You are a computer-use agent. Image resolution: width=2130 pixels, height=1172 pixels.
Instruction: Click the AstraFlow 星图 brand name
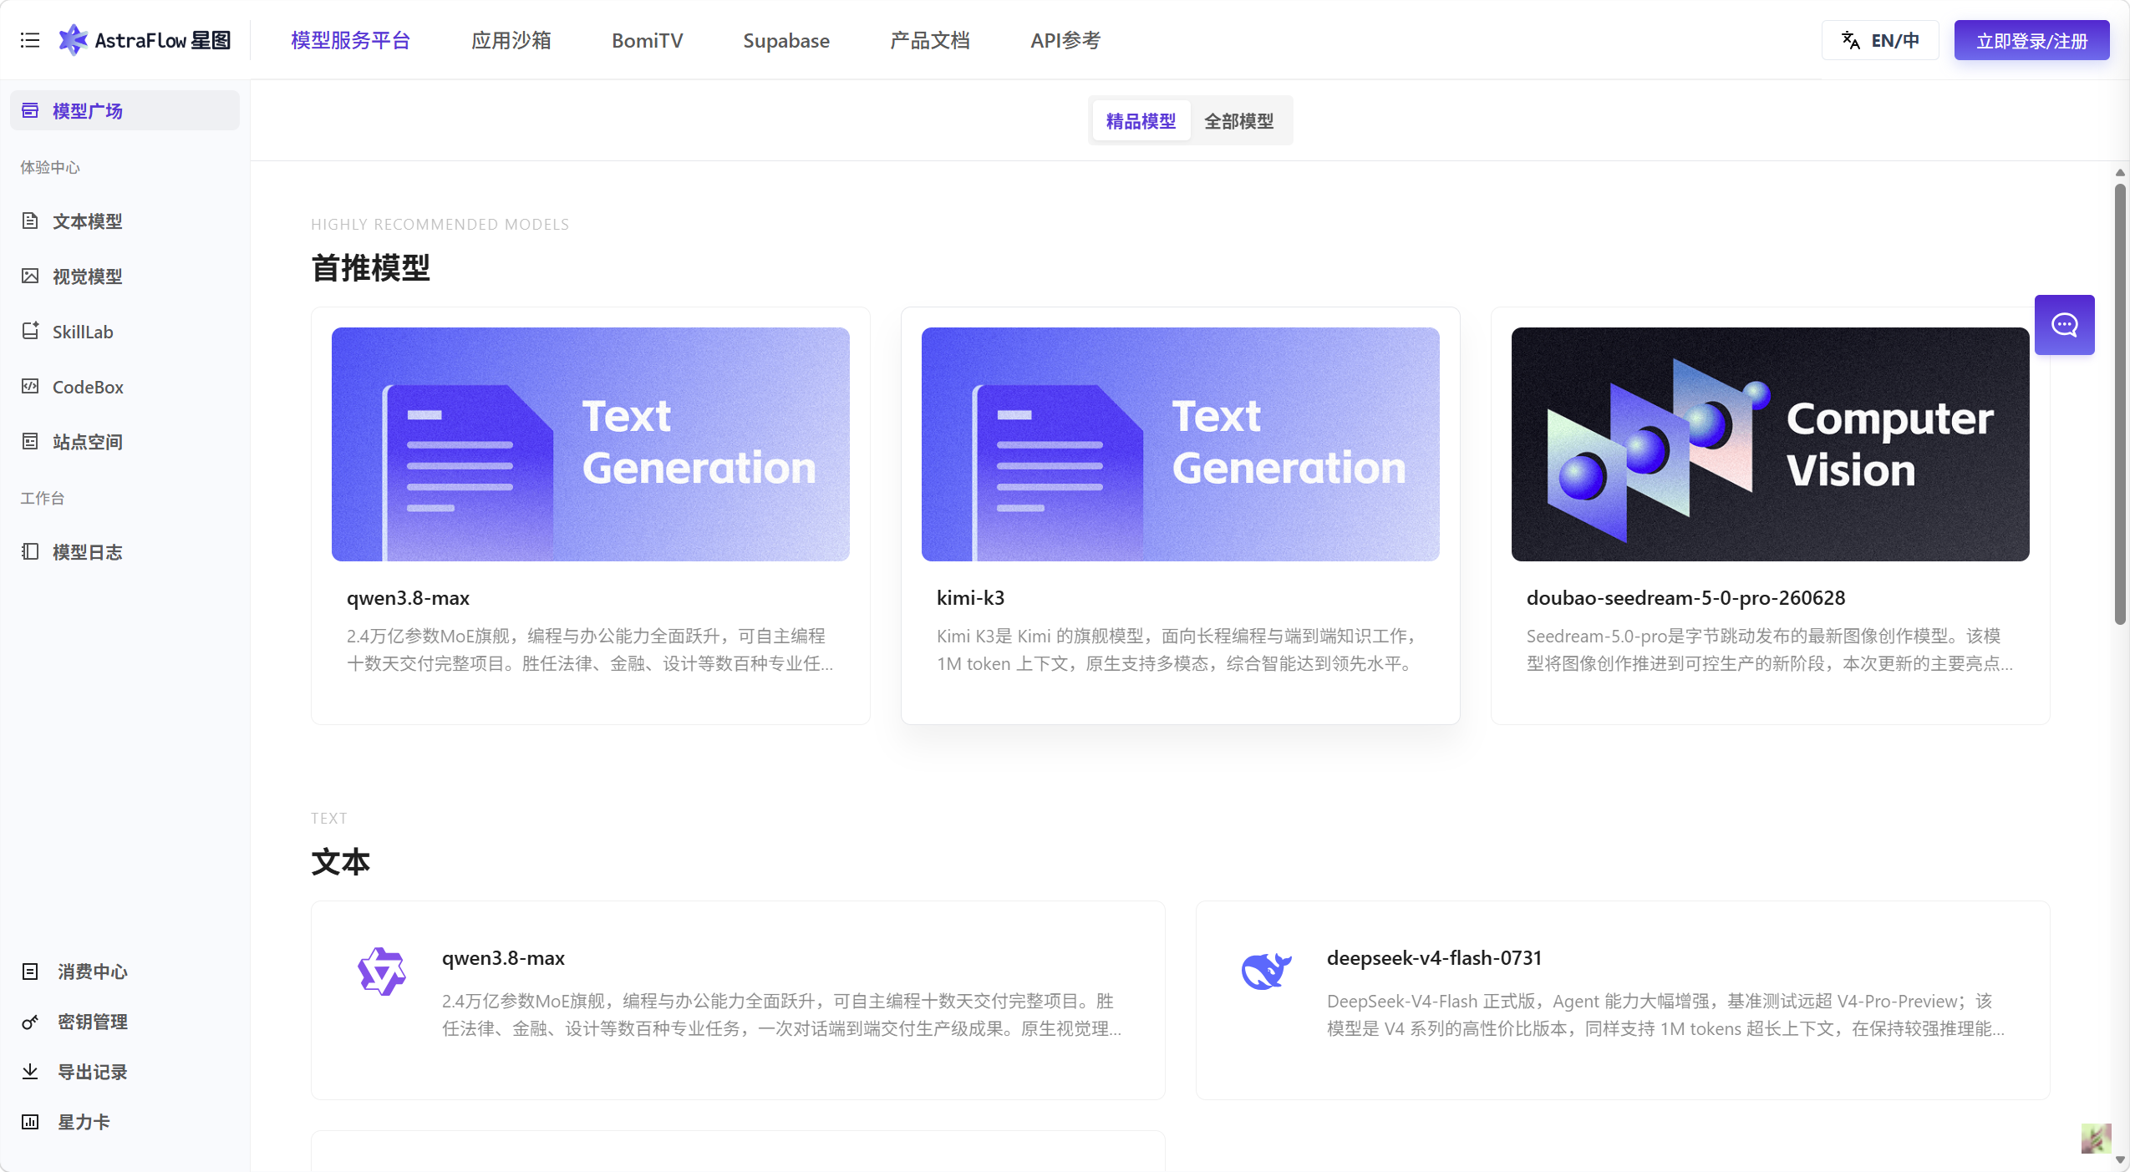pos(163,40)
